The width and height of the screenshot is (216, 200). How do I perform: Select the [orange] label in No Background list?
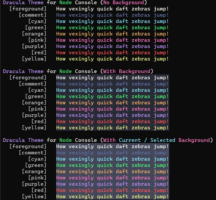34,34
